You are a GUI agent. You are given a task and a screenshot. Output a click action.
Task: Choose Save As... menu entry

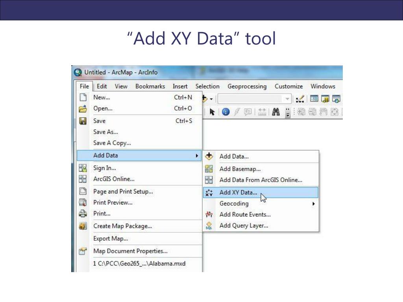pyautogui.click(x=139, y=132)
